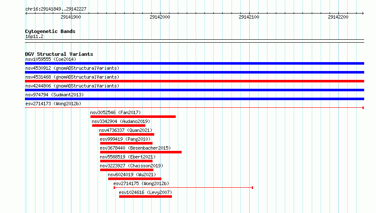Click the red bar under esv1024616
The height and width of the screenshot is (213, 376).
146,197
